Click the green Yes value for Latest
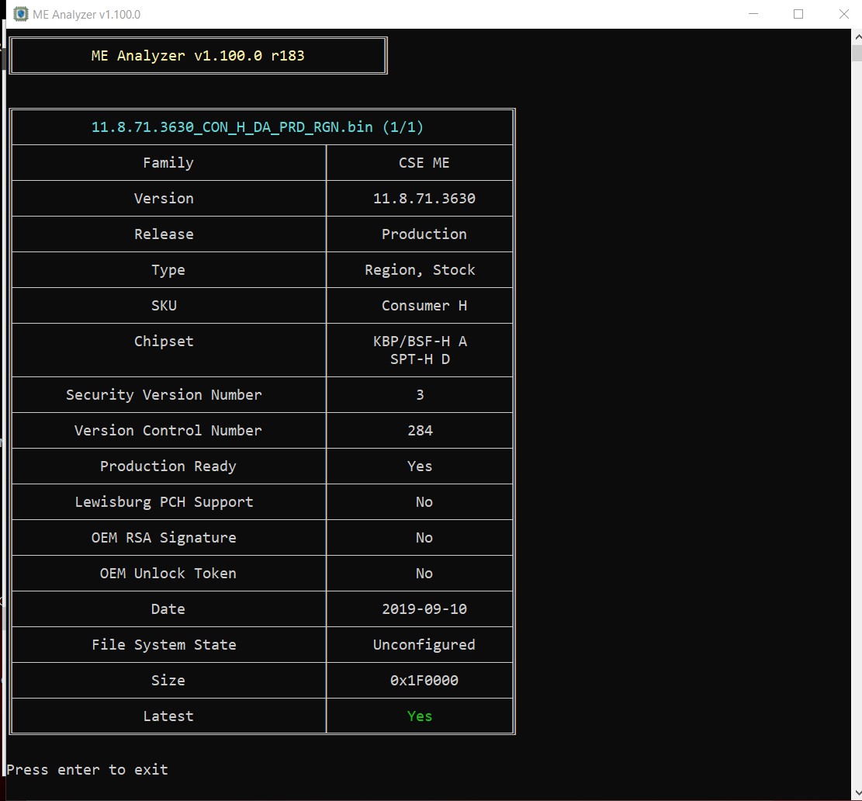The width and height of the screenshot is (862, 801). point(420,716)
